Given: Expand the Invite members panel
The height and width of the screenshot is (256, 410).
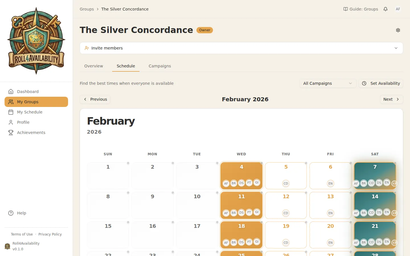Looking at the screenshot, I should coord(241,48).
